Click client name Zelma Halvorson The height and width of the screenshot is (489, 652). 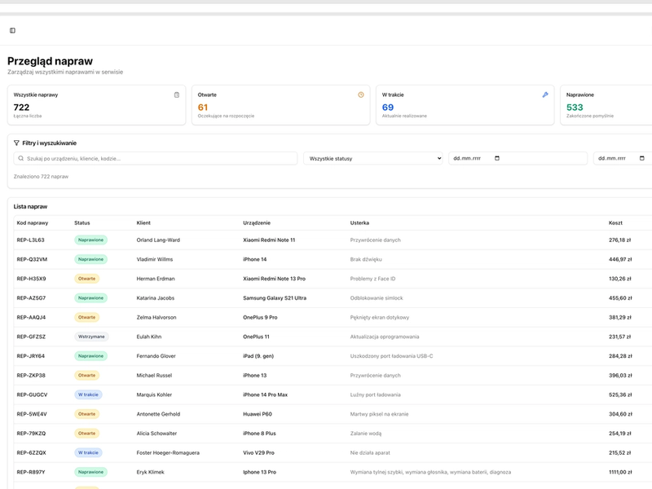pos(156,317)
